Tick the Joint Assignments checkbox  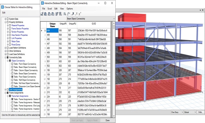(x=7, y=89)
